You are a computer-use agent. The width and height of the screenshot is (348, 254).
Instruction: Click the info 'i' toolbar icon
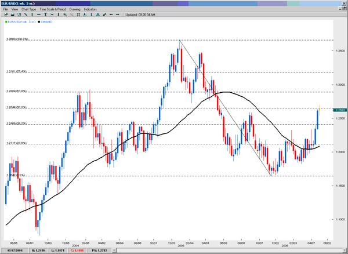tap(92, 14)
